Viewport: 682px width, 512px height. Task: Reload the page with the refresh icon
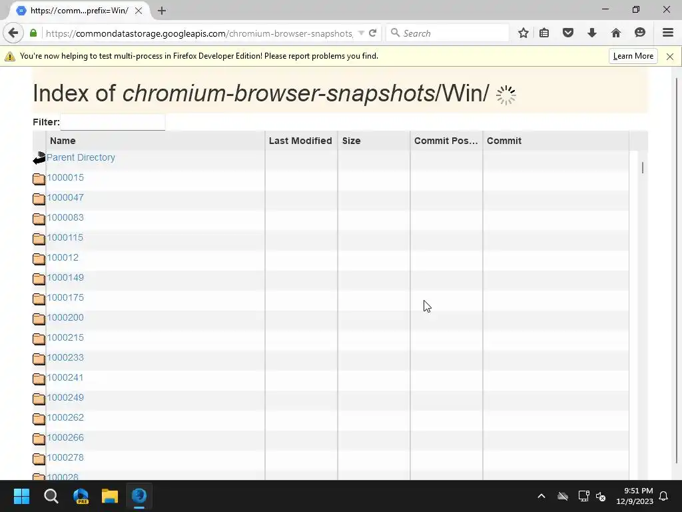point(373,33)
